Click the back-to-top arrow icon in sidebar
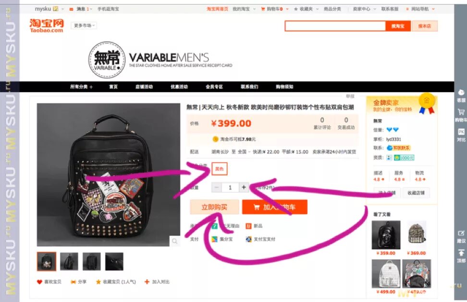This screenshot has width=467, height=302. (x=461, y=253)
